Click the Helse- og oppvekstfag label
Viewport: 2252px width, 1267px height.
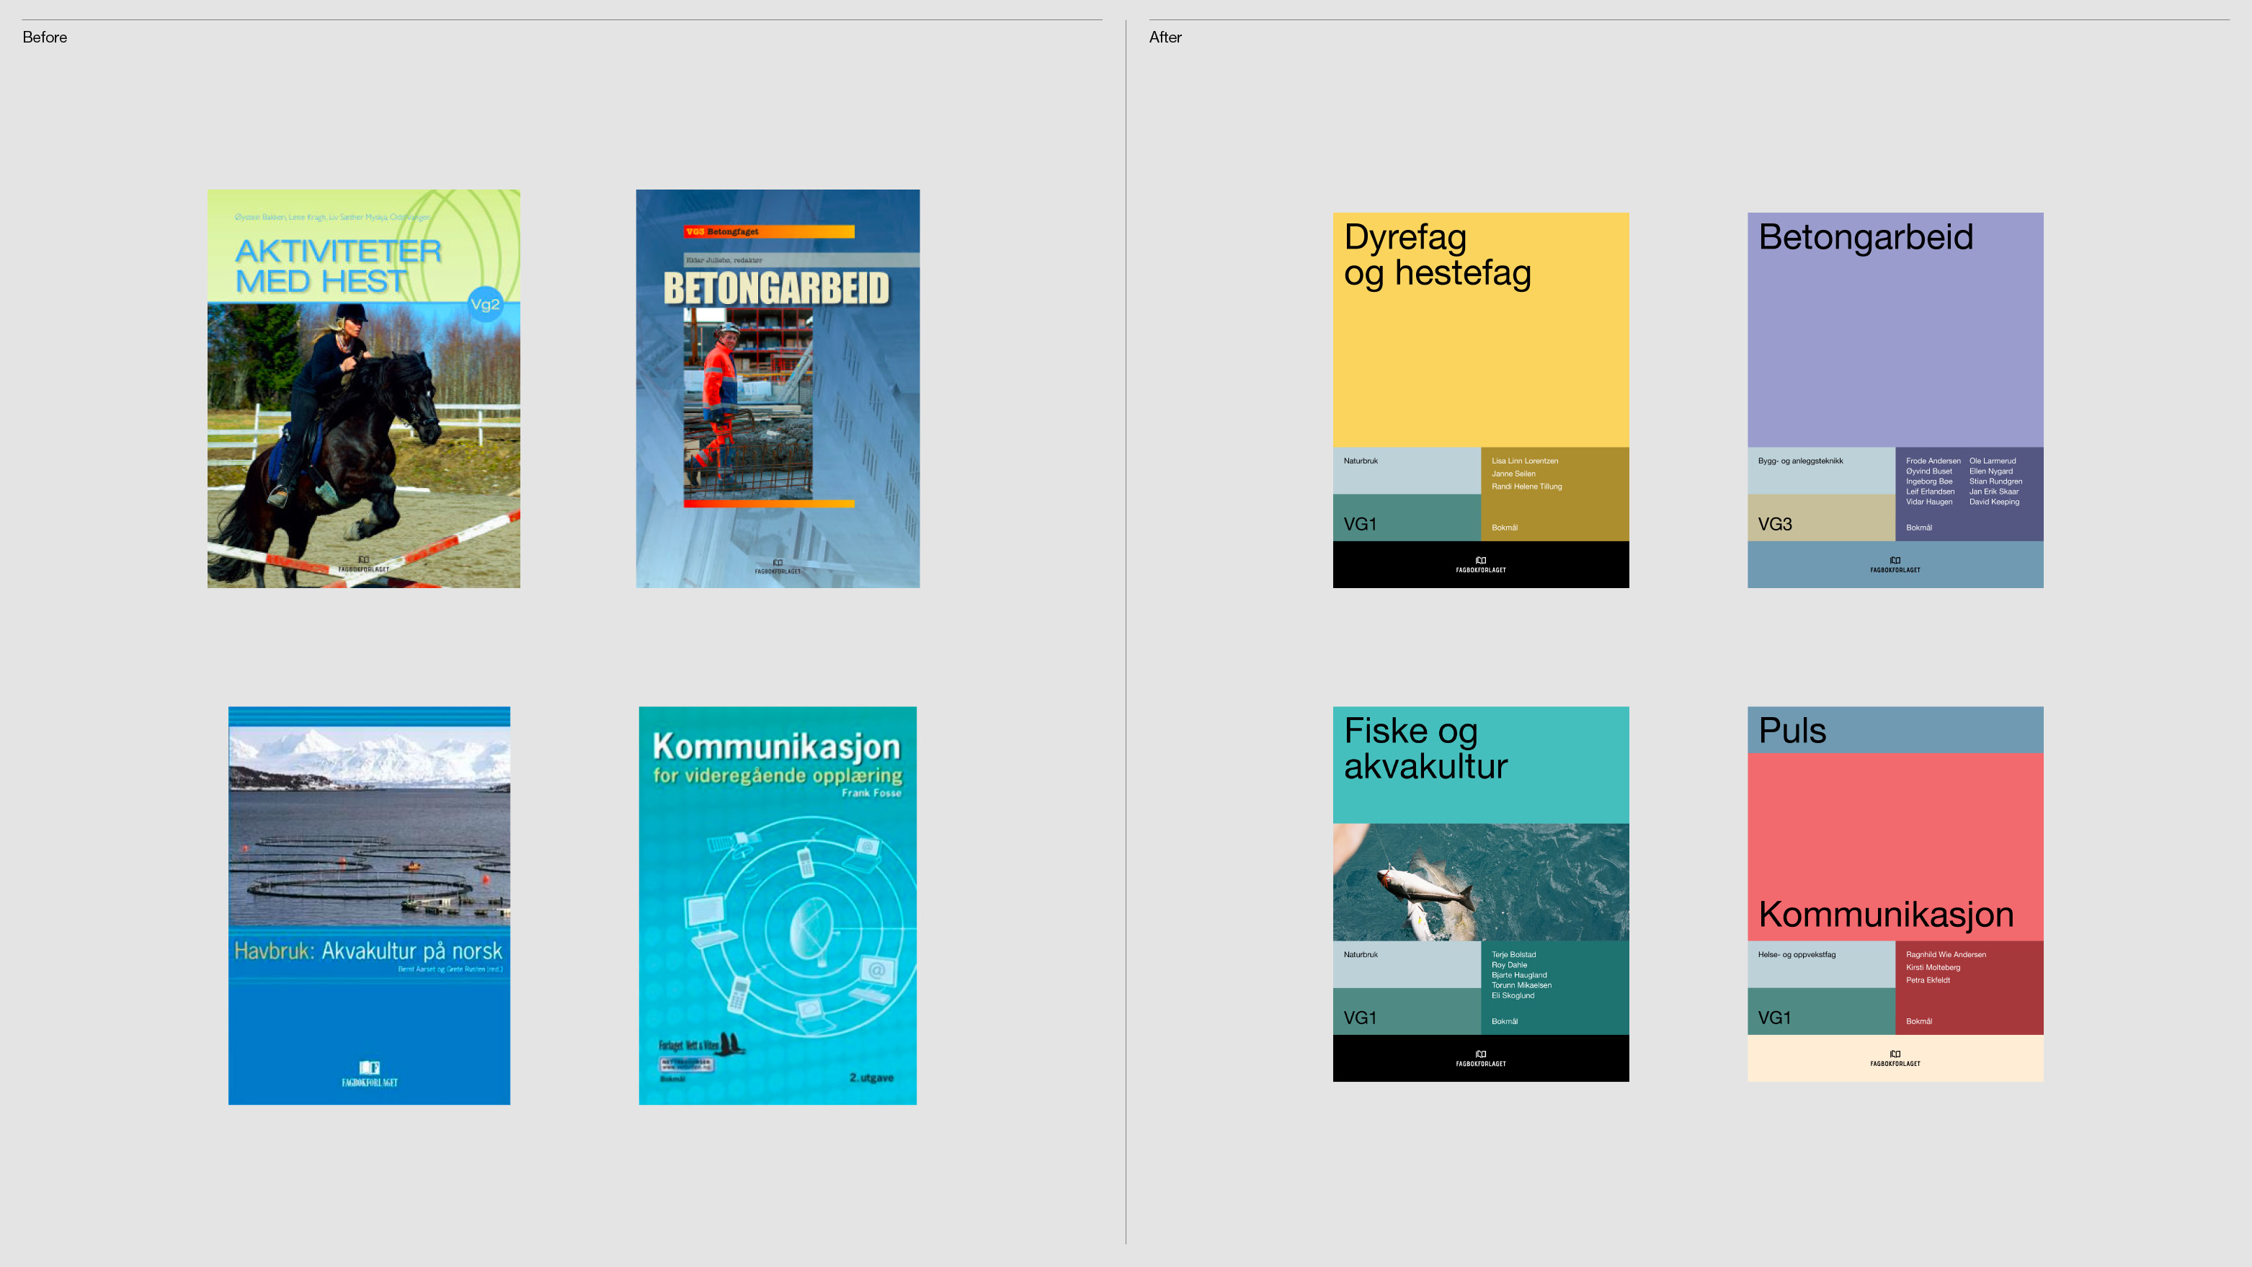click(1797, 955)
